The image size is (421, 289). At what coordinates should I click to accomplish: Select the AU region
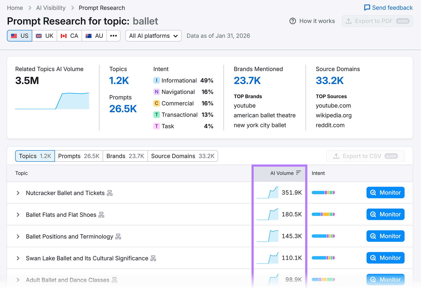(x=94, y=36)
